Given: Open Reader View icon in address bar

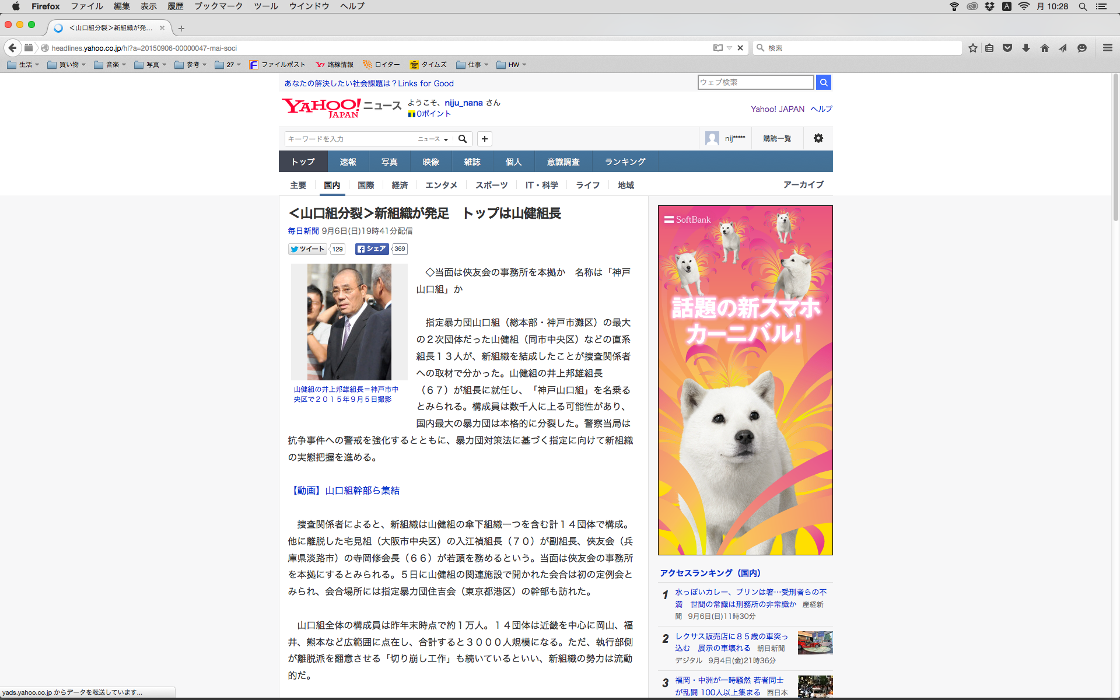Looking at the screenshot, I should tap(717, 48).
